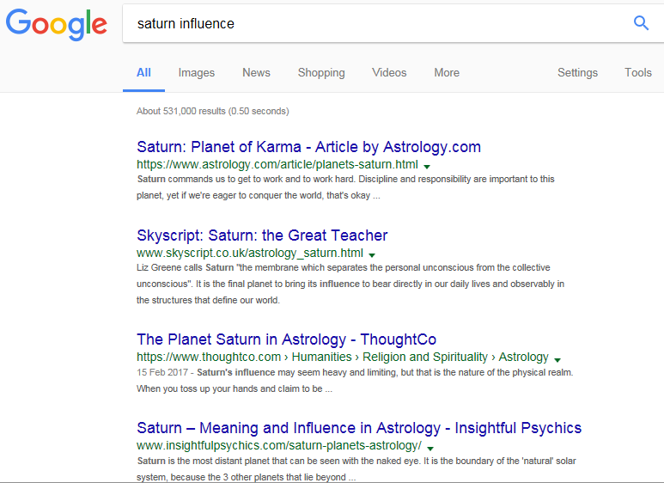Click the astrology.com article URL
664x483 pixels.
click(277, 164)
